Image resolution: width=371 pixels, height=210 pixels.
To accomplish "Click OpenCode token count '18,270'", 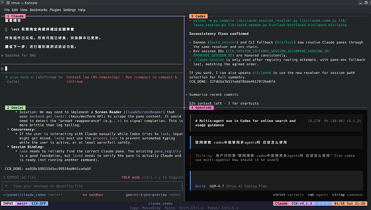I will [x=314, y=121].
